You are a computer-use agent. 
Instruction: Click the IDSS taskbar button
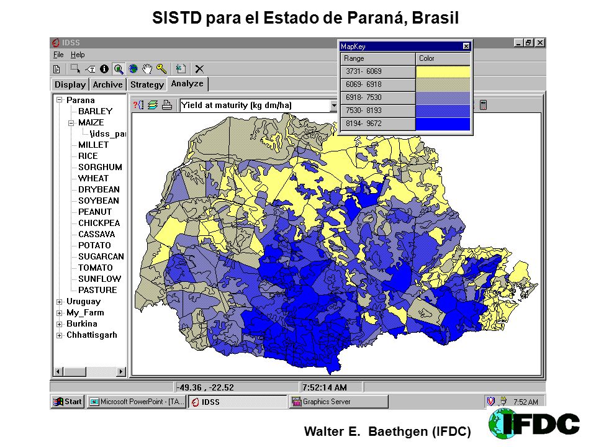pos(238,402)
